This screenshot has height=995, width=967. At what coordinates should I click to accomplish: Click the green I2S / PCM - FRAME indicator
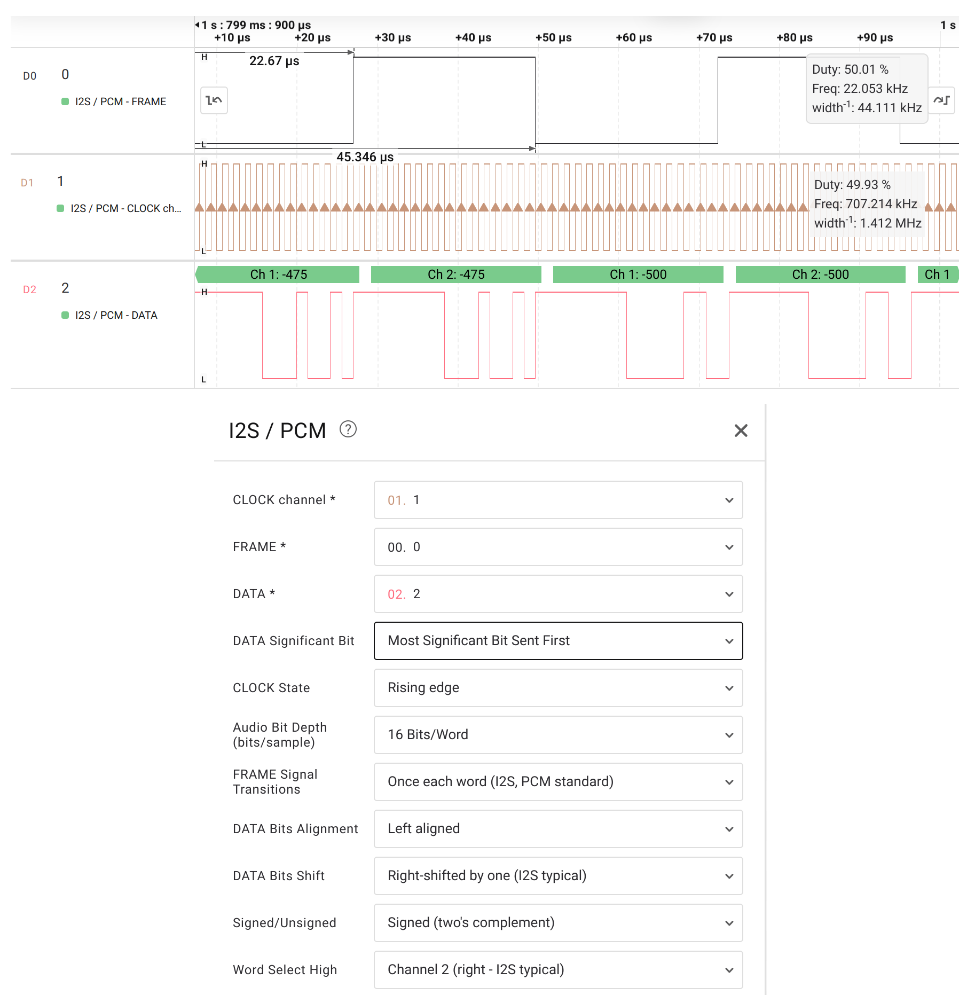(x=65, y=101)
